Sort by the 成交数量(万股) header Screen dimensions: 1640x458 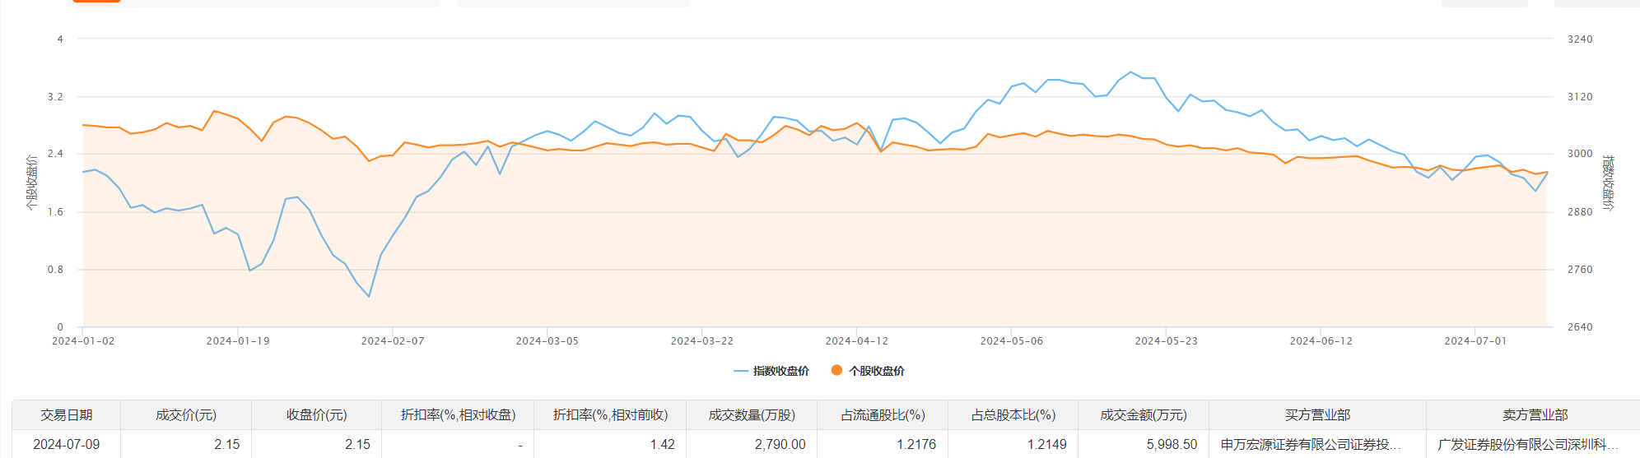[x=752, y=415]
